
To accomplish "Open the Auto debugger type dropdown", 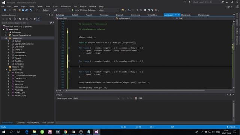I will (x=109, y=10).
